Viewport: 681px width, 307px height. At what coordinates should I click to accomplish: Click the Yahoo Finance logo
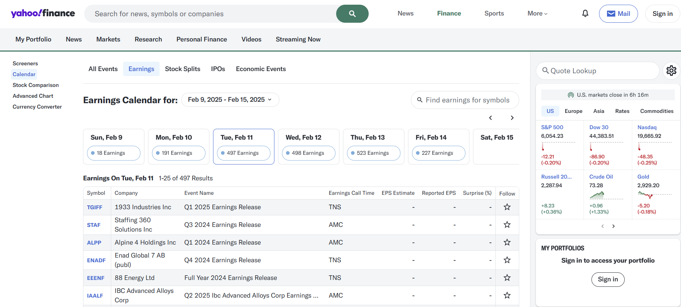(43, 14)
